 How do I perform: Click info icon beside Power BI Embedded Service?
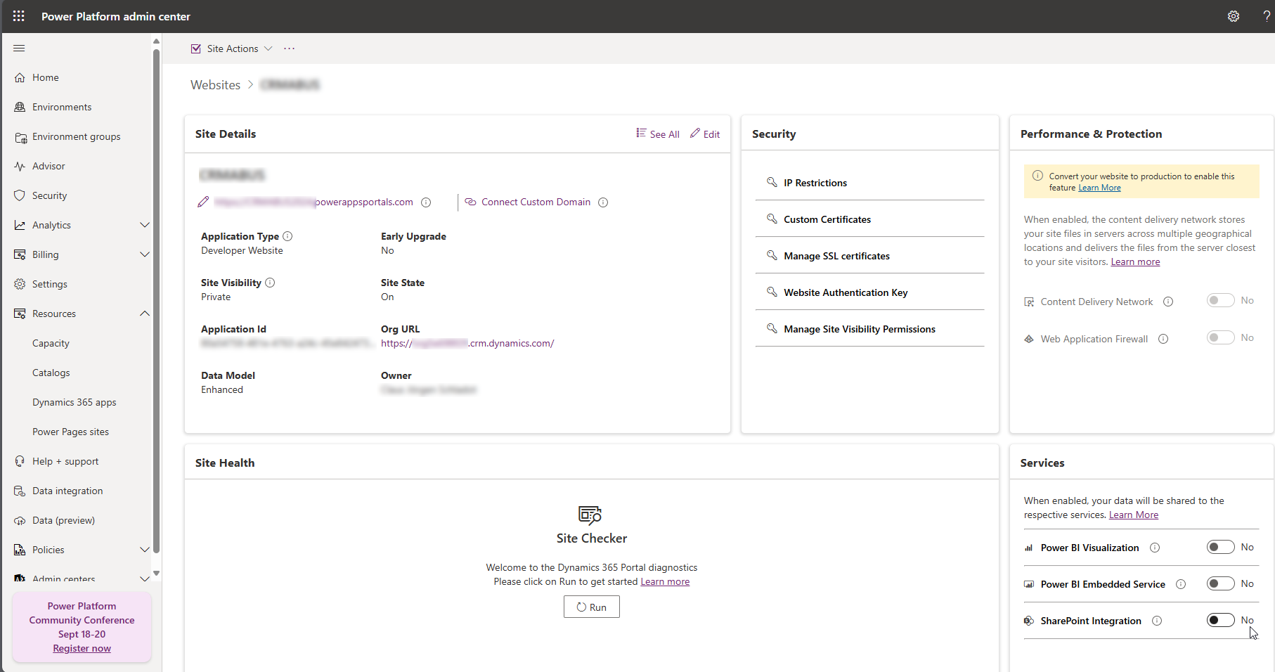[1181, 584]
